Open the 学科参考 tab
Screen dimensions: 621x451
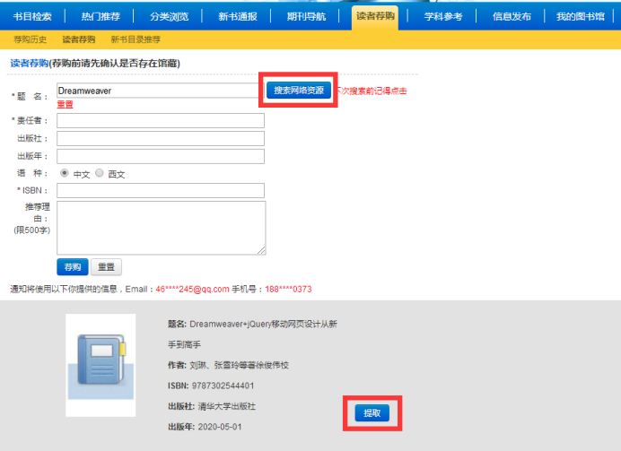pyautogui.click(x=443, y=16)
